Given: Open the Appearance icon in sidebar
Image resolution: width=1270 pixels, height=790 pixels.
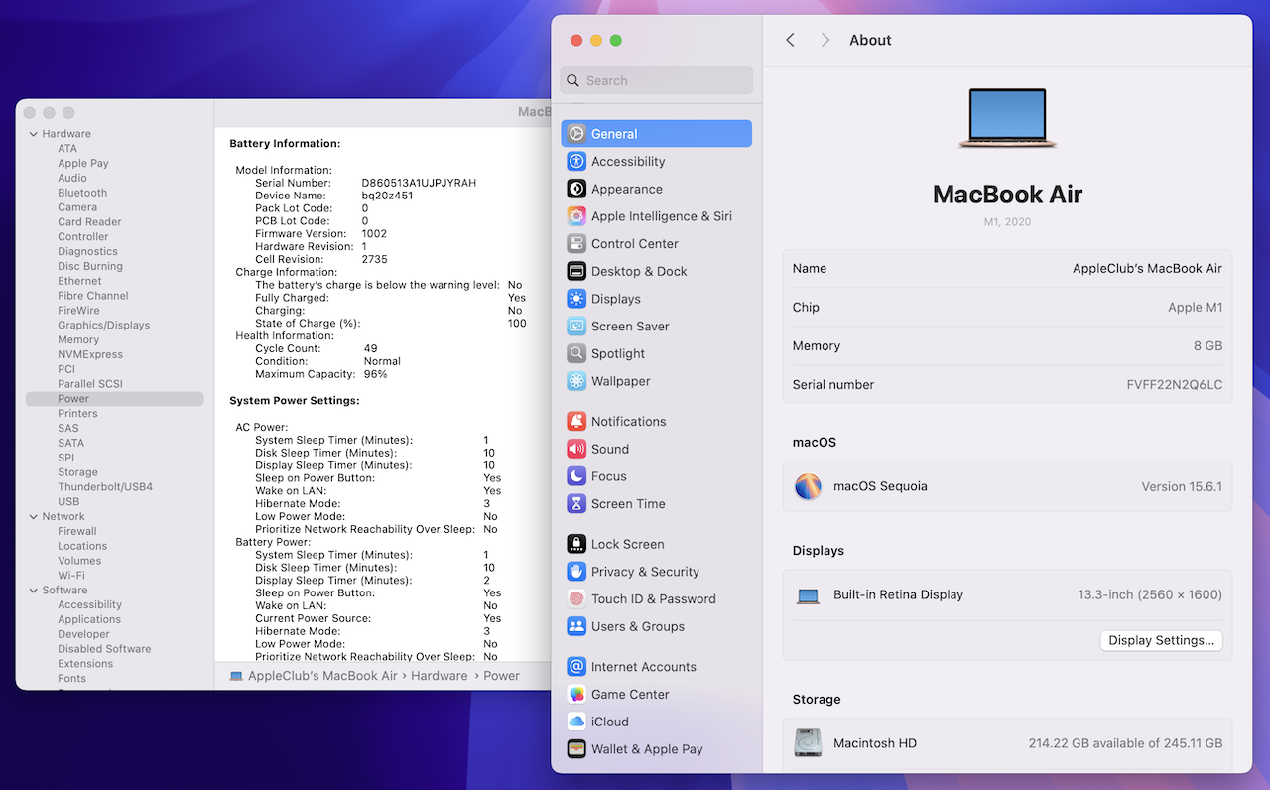Looking at the screenshot, I should [x=576, y=189].
